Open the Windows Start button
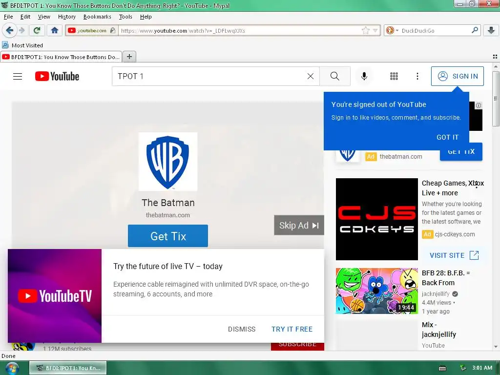Screen dimensions: 500x375 click(x=12, y=368)
